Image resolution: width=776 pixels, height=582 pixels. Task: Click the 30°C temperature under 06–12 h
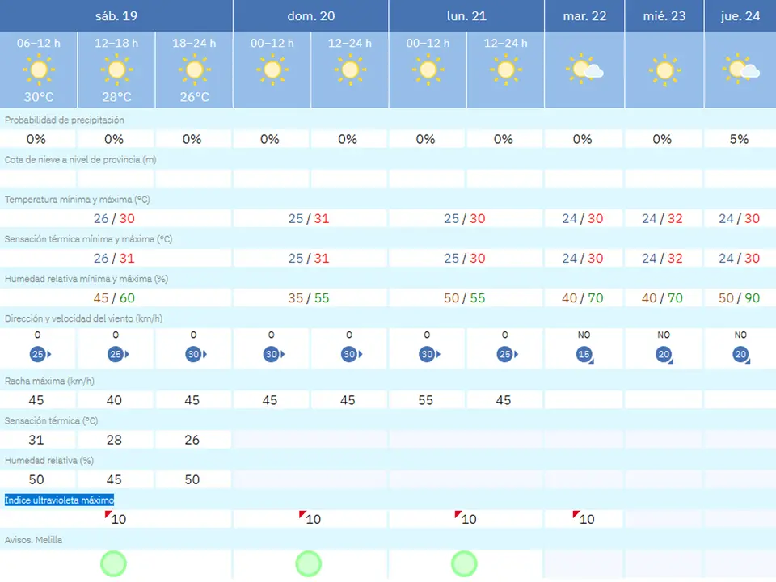click(39, 97)
